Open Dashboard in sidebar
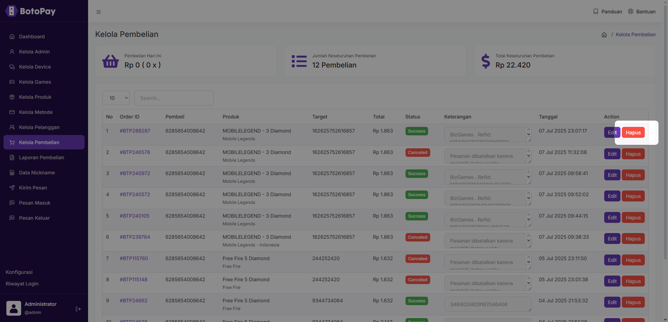 click(44, 37)
